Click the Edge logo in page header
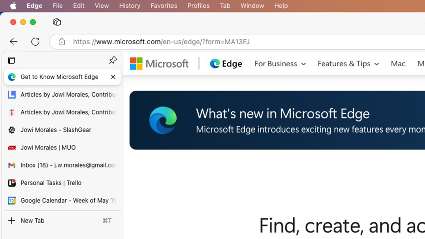 (226, 64)
